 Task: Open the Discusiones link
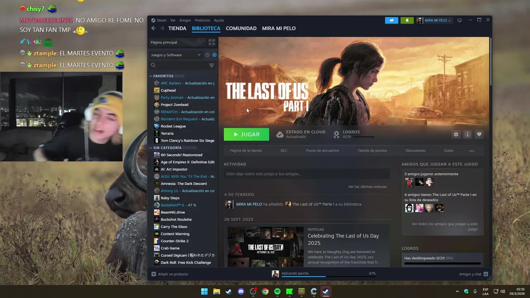tap(416, 151)
